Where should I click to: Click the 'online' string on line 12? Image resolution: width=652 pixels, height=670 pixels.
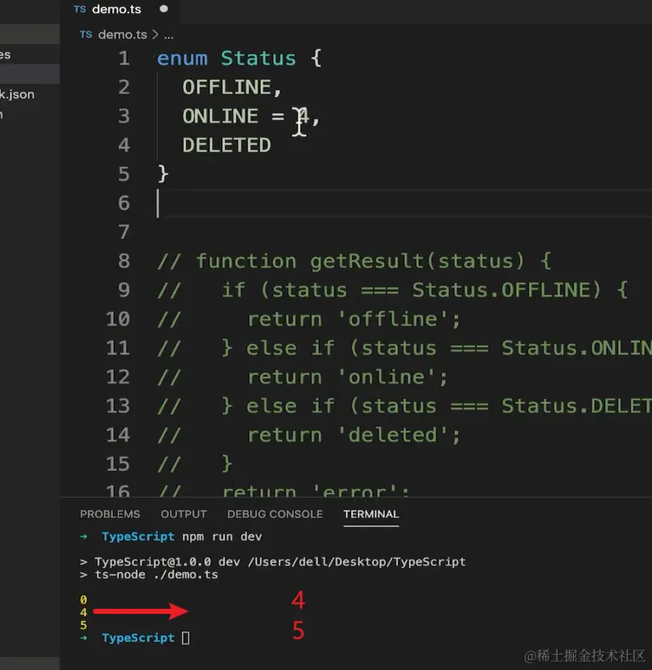coord(386,378)
